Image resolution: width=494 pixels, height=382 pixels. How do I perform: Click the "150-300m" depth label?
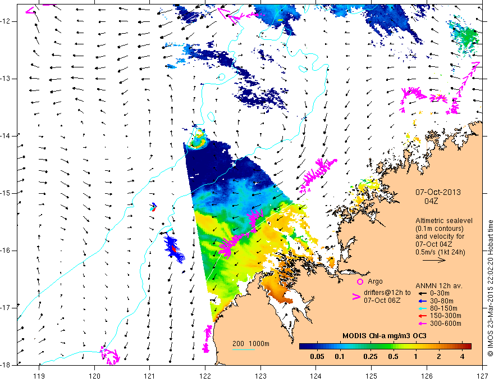tap(446, 316)
